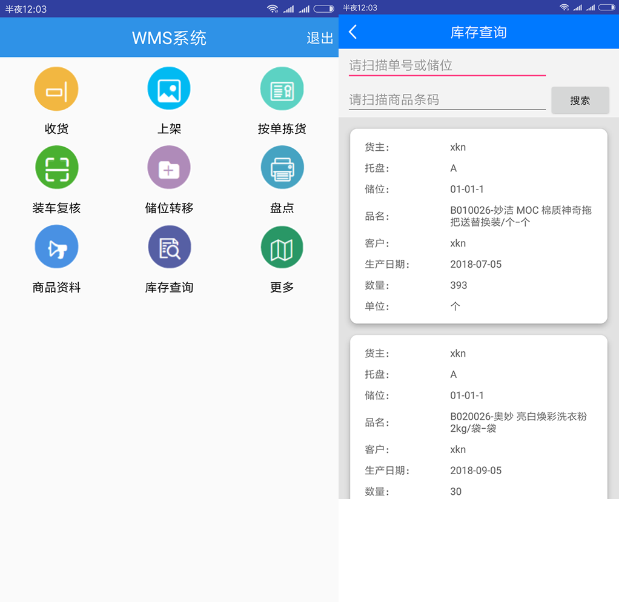The image size is (619, 602).
Task: Tap the 收货 label
Action: coord(56,128)
